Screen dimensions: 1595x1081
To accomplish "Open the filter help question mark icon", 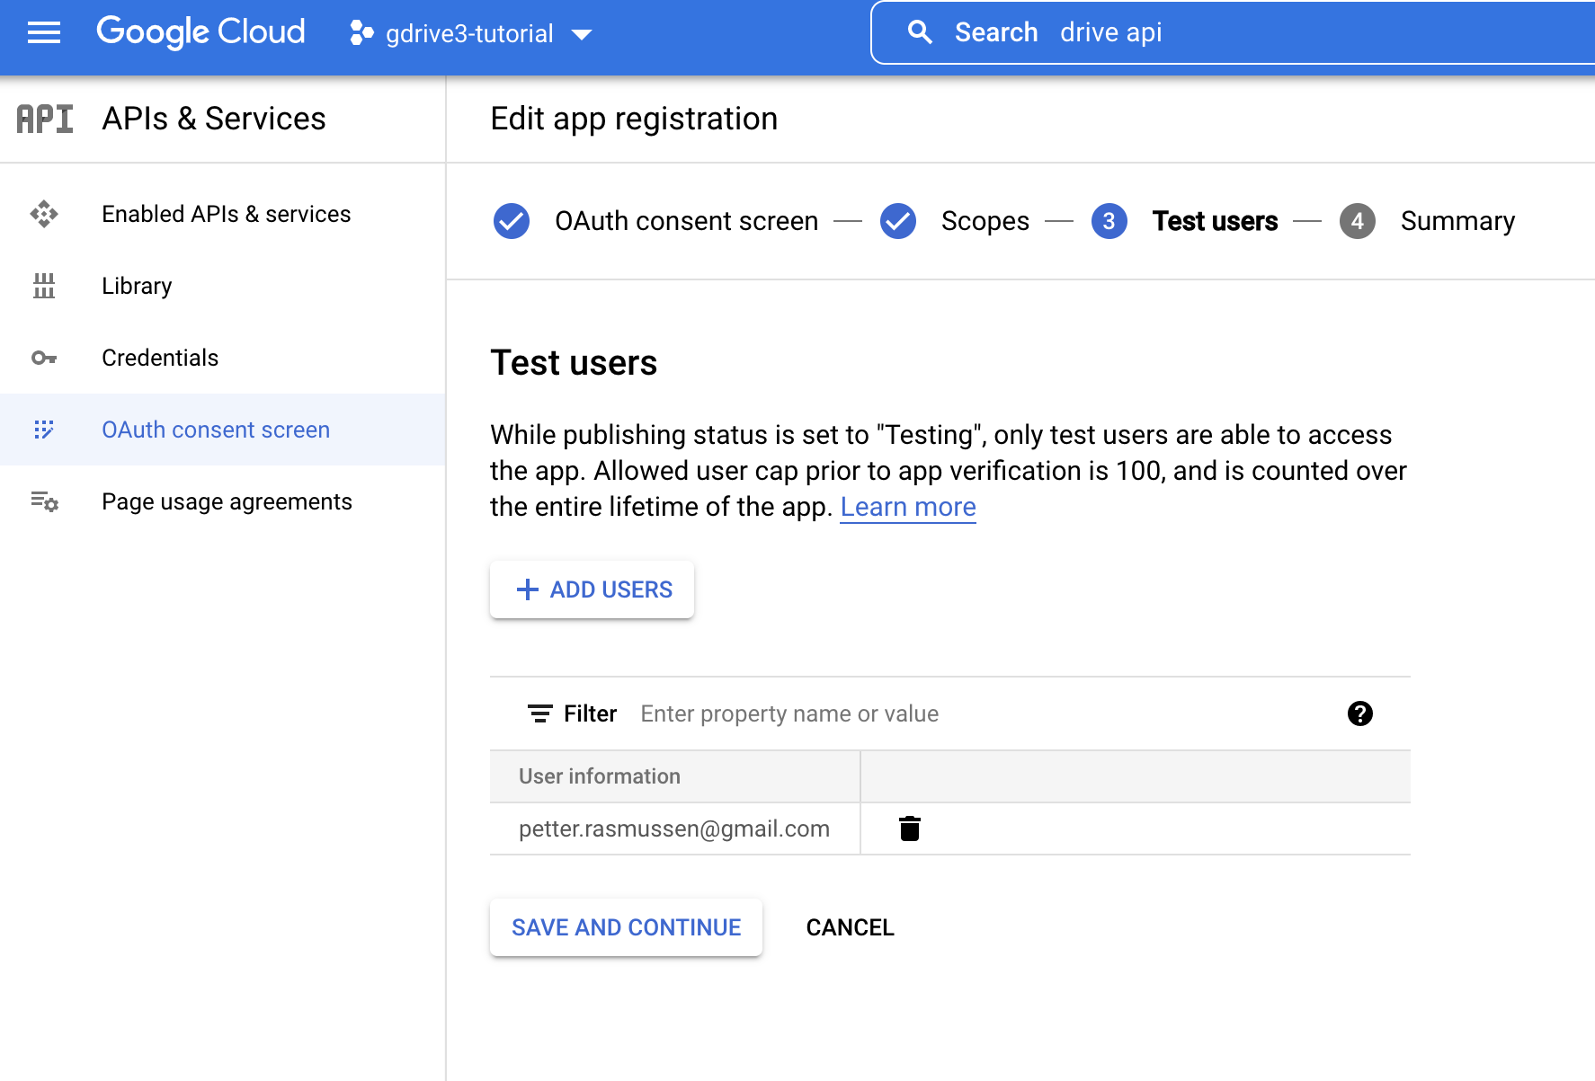I will coord(1360,713).
